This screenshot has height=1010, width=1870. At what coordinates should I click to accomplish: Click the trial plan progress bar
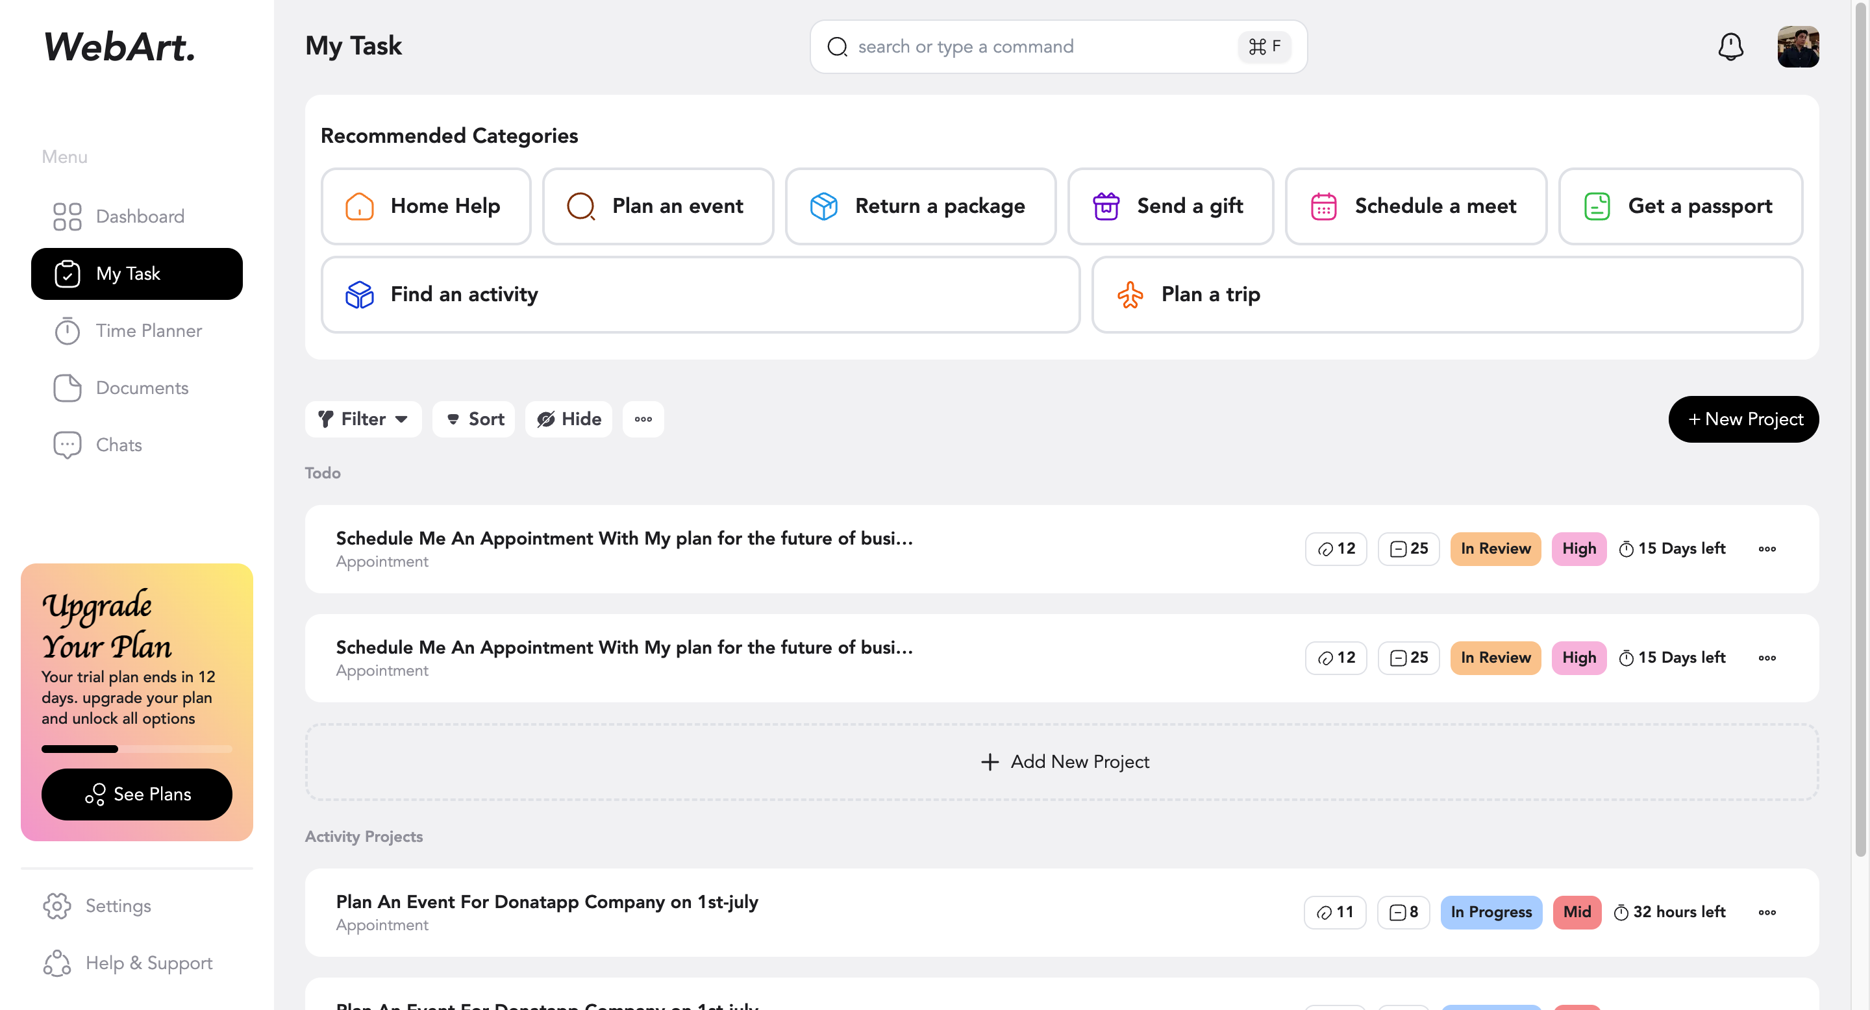tap(136, 748)
